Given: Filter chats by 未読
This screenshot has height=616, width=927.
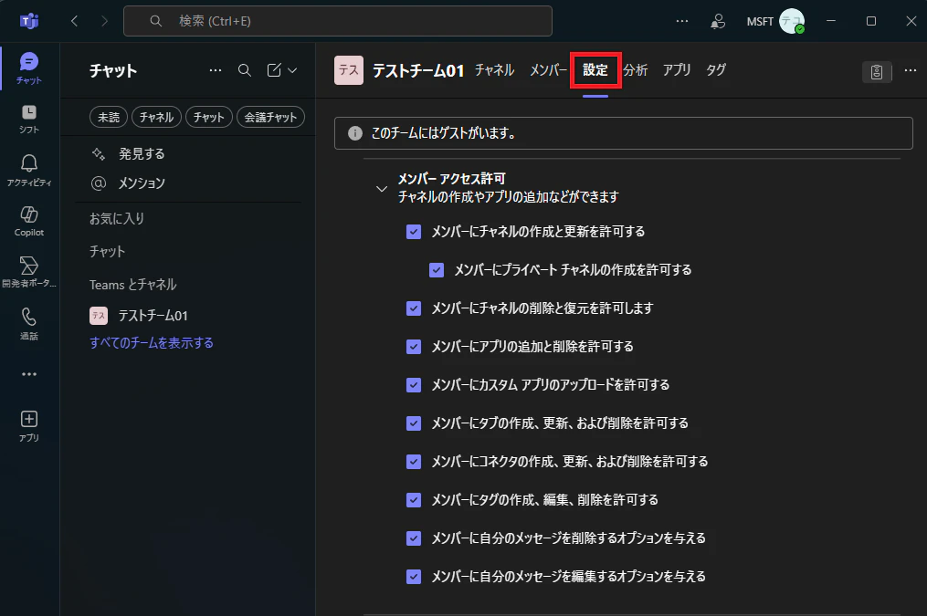Looking at the screenshot, I should [x=109, y=117].
